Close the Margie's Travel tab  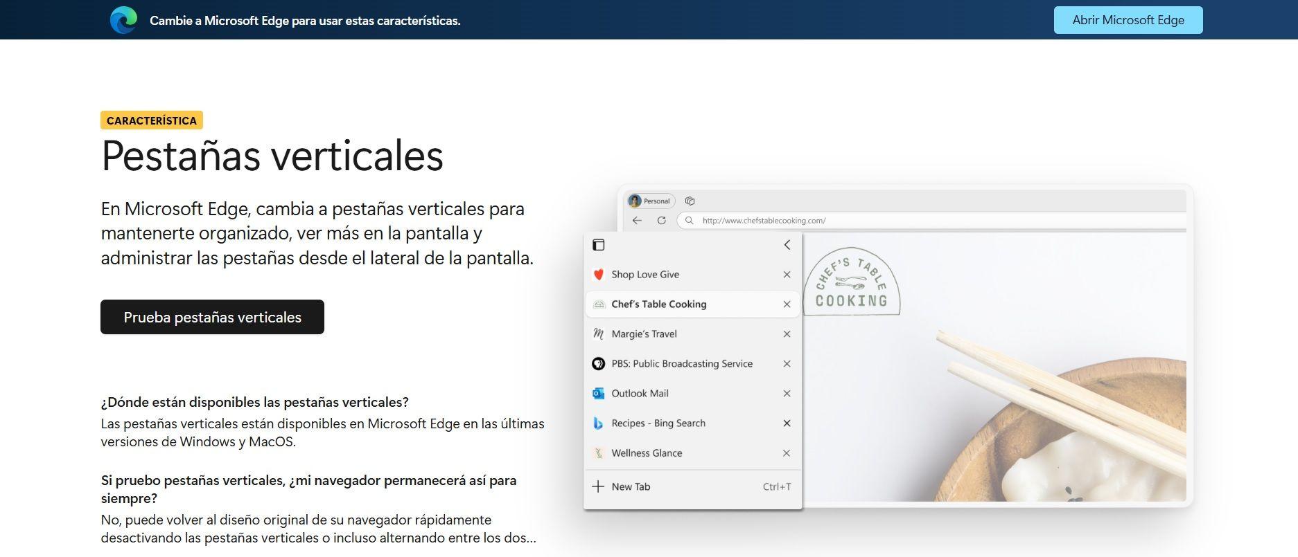[787, 334]
